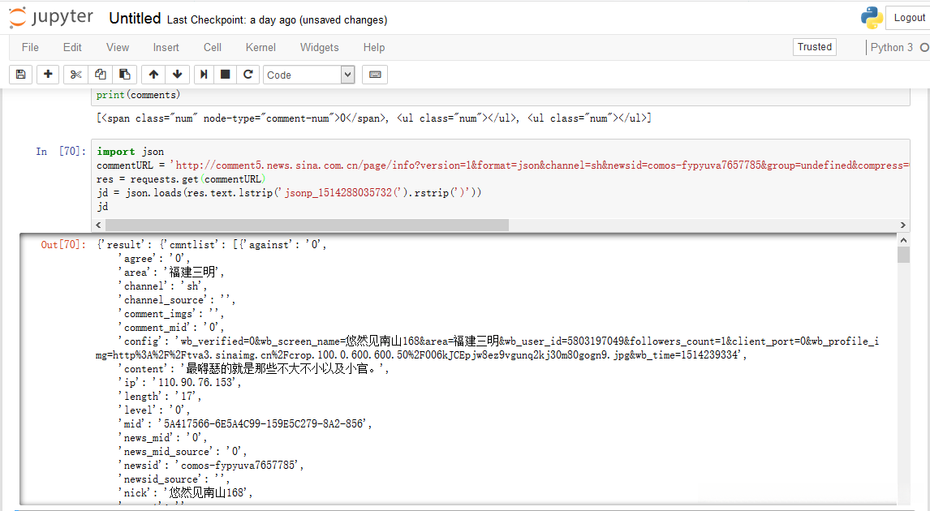
Task: Click the code cell's horizontal scrollbar
Action: click(x=307, y=225)
